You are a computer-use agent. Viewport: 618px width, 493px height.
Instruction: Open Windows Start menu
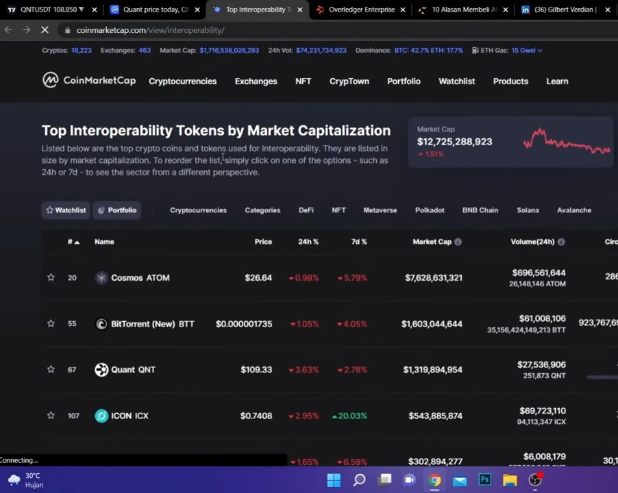(334, 480)
